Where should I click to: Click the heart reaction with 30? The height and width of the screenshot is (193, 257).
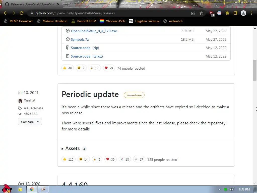point(110,159)
